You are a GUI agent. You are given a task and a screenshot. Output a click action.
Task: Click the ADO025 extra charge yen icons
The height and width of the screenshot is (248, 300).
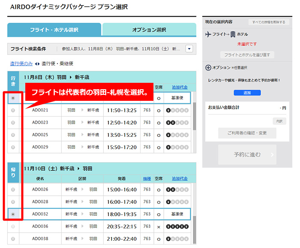pos(177,135)
